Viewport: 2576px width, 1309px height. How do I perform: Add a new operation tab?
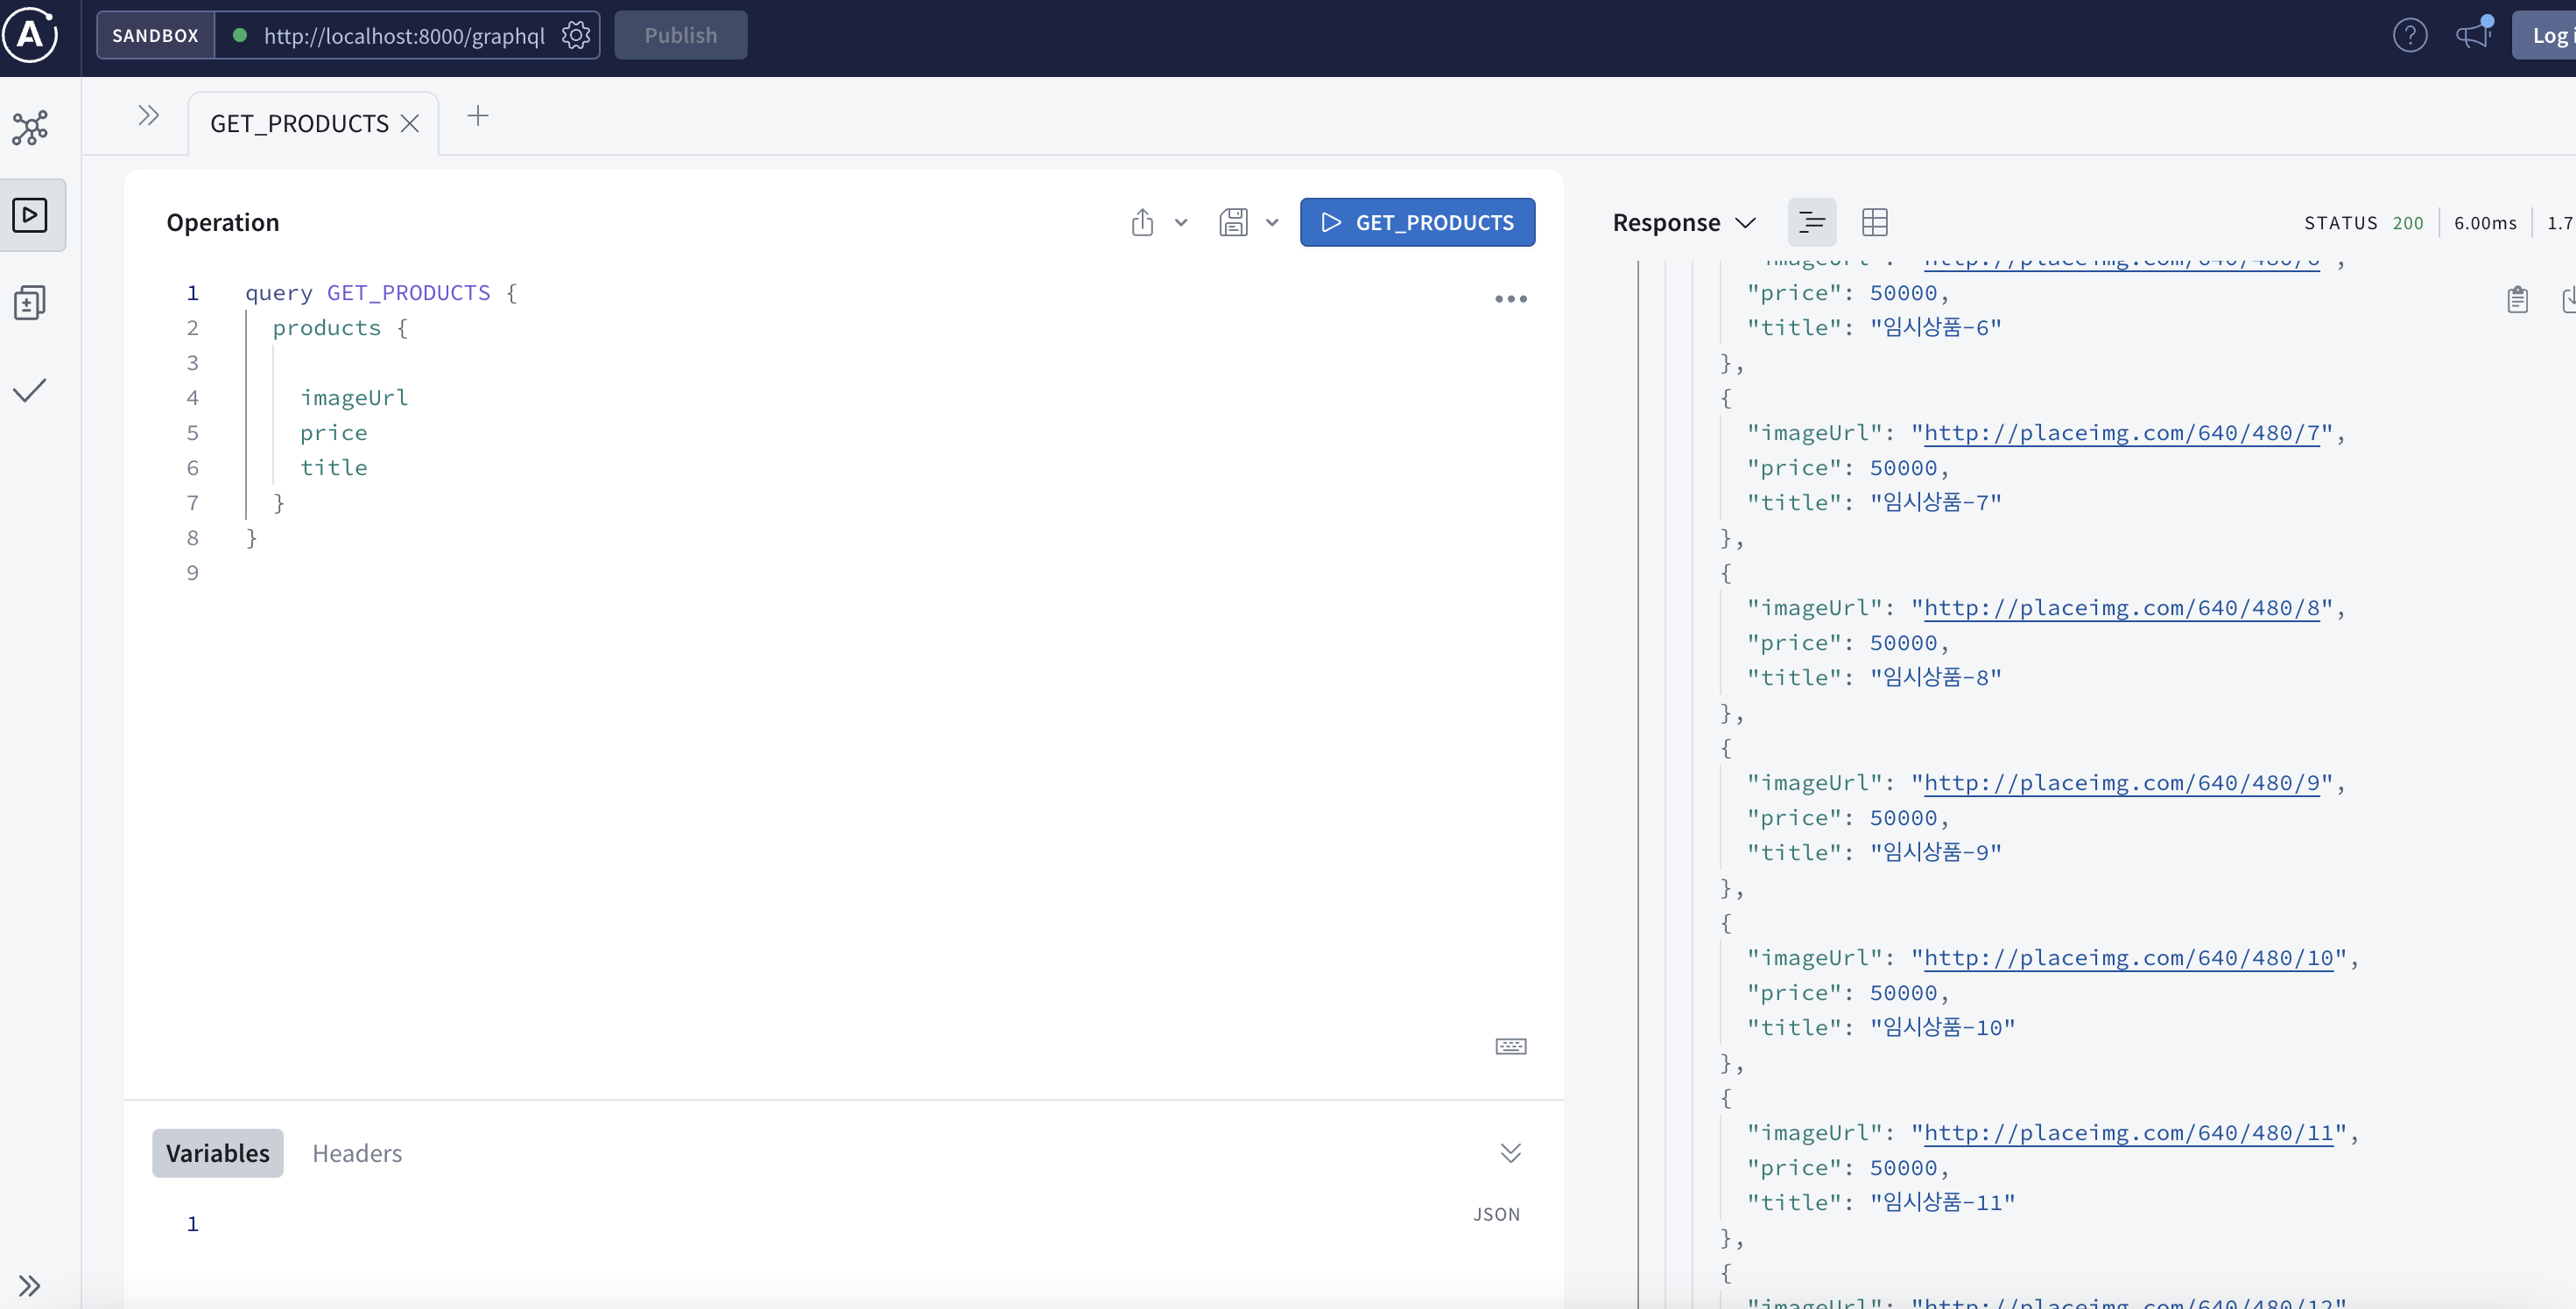click(x=478, y=115)
